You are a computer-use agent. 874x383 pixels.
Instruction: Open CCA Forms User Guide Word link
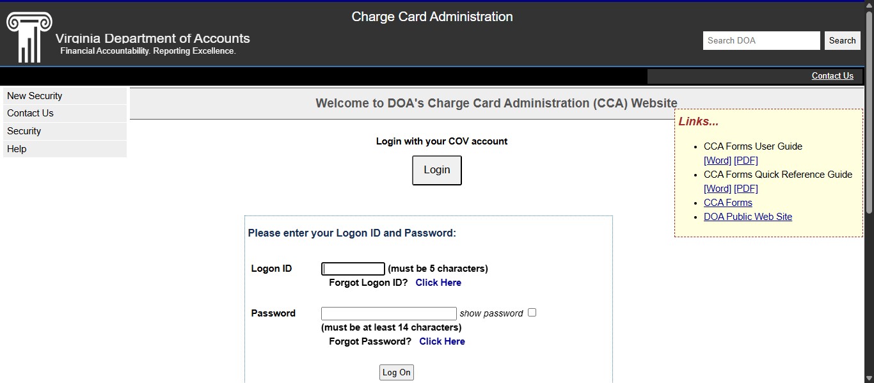coord(717,160)
